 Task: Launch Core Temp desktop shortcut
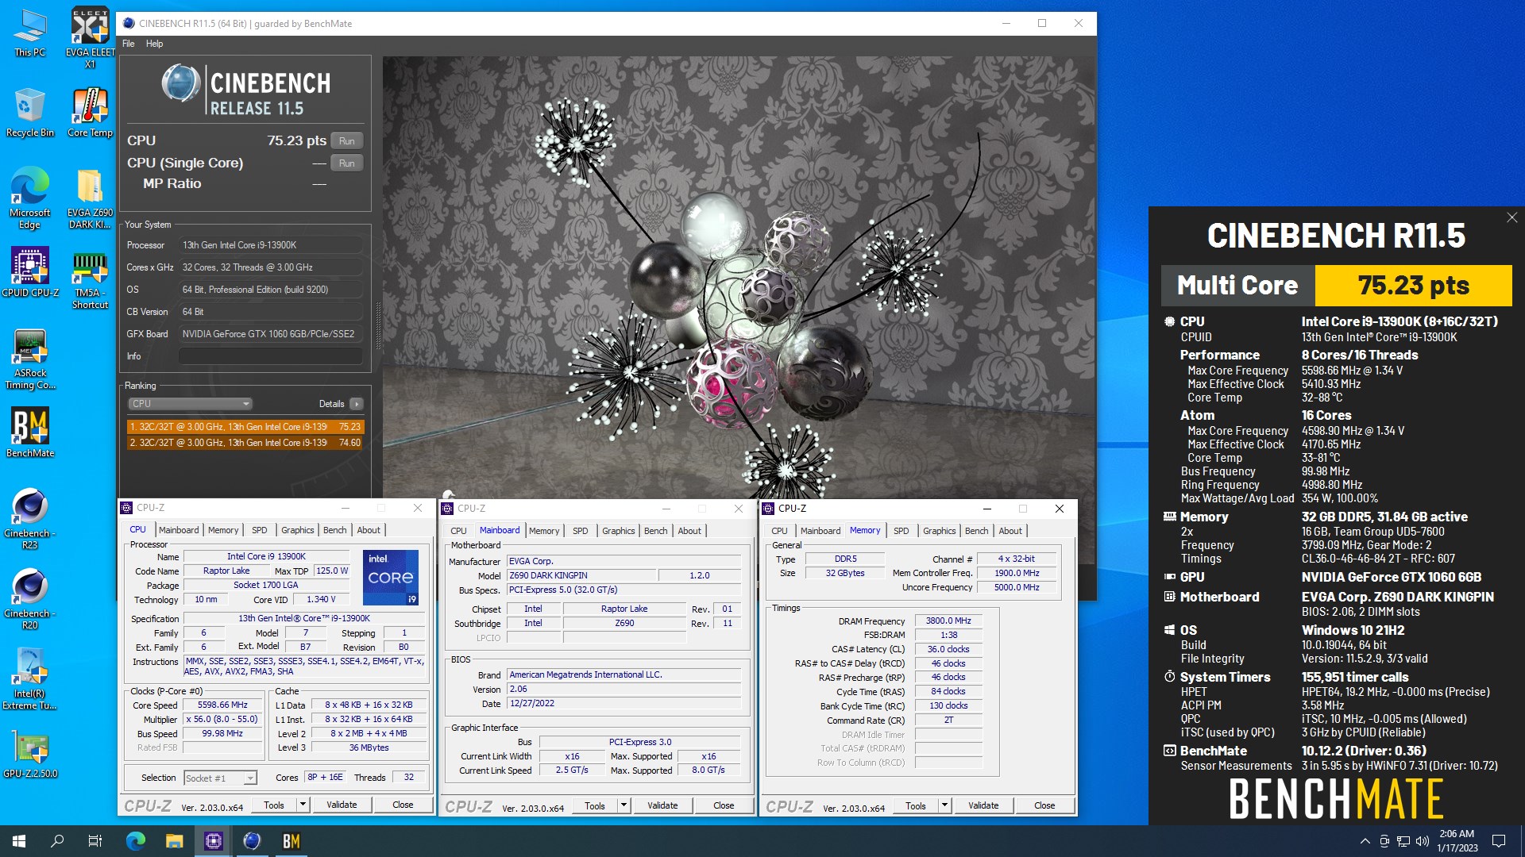point(90,113)
